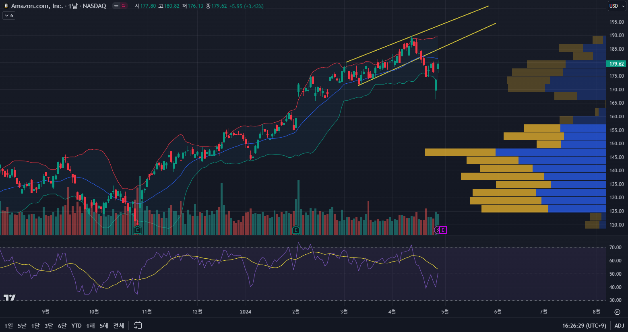Click the 8월 label on time axis
The height and width of the screenshot is (332, 628).
[x=596, y=312]
